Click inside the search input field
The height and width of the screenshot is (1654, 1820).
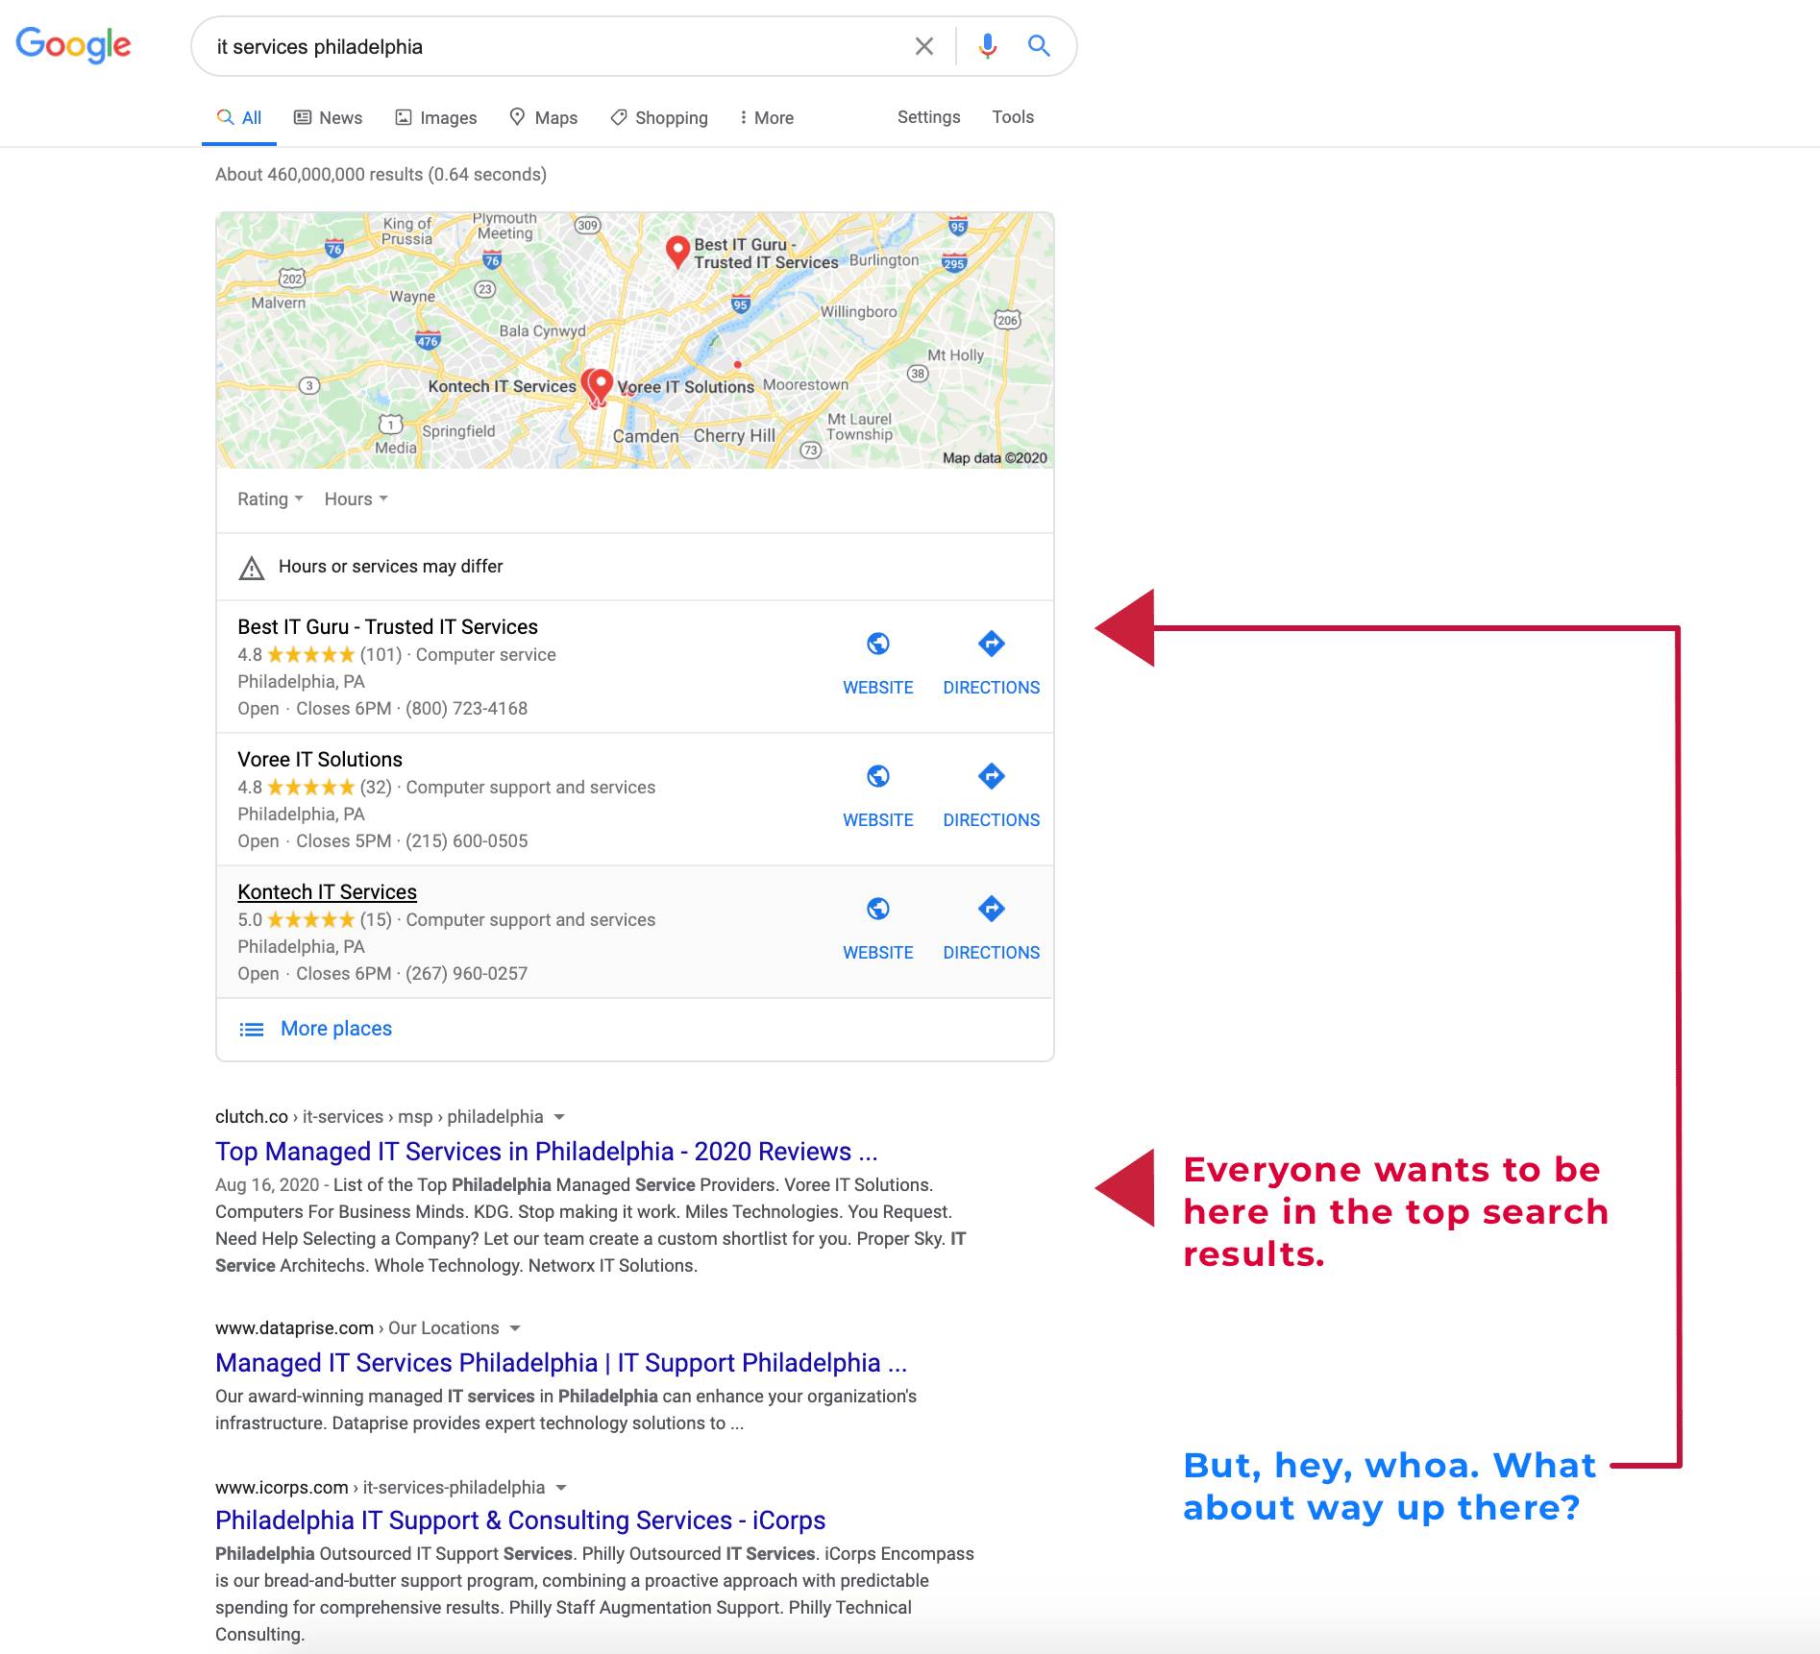[x=529, y=45]
